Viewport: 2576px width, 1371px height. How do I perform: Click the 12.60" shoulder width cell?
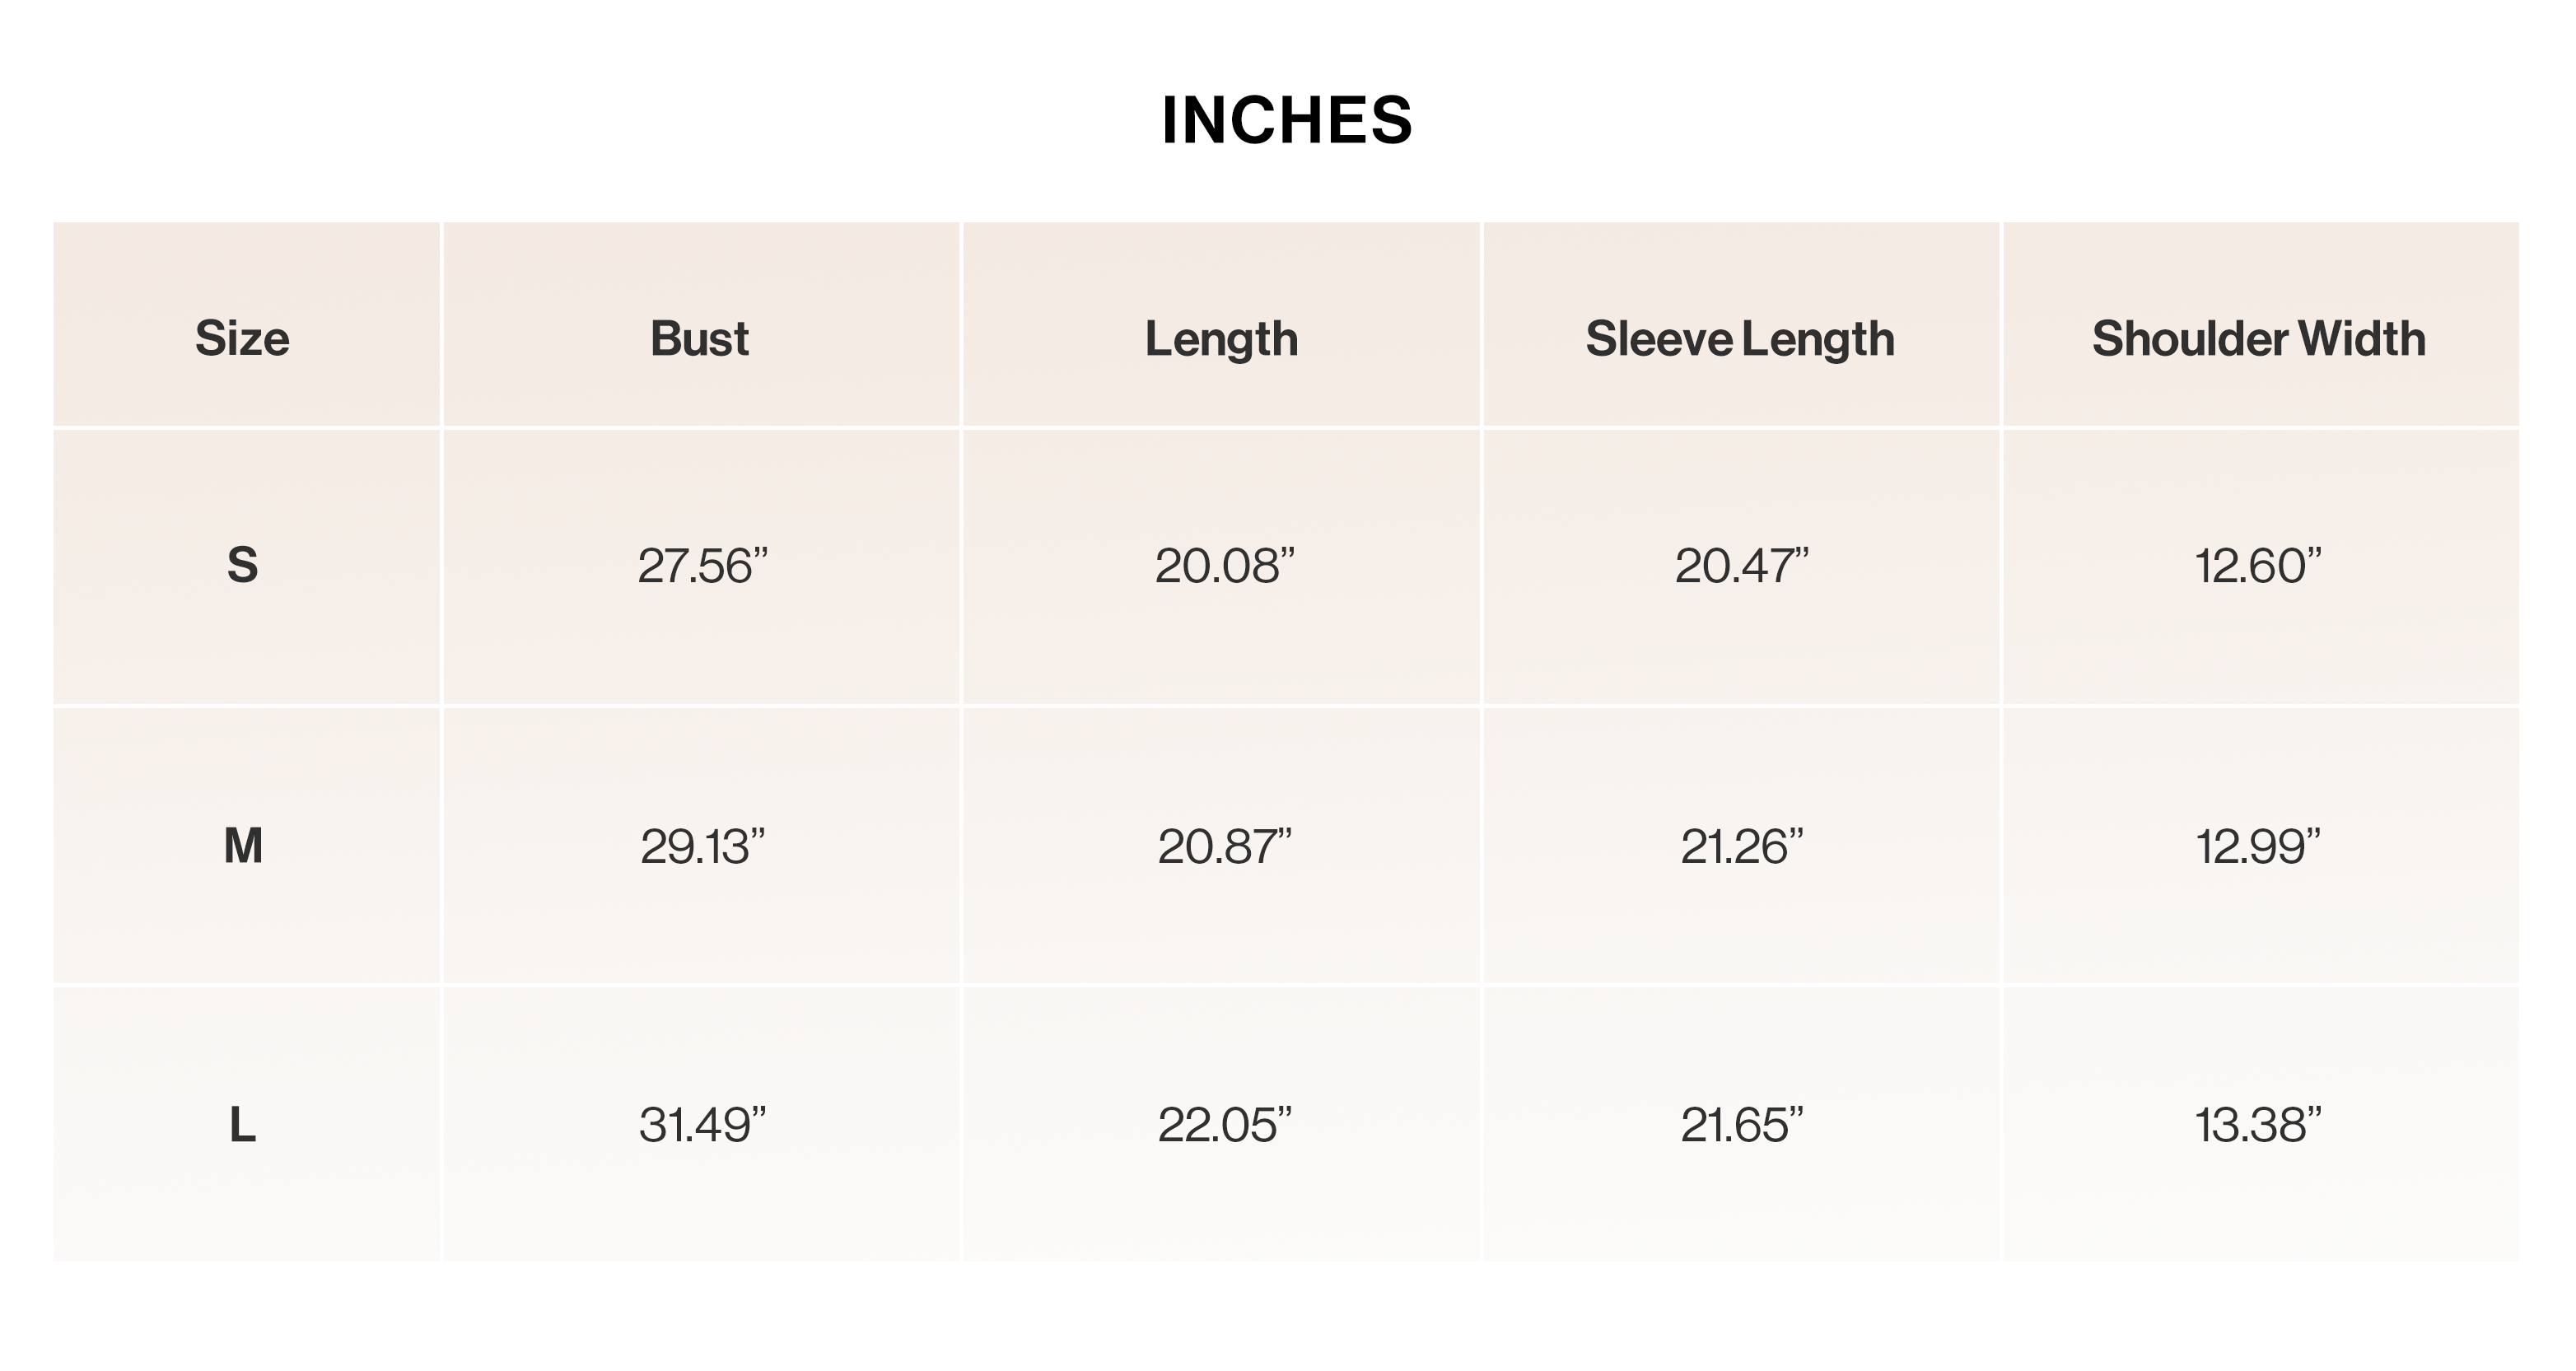[x=2258, y=566]
